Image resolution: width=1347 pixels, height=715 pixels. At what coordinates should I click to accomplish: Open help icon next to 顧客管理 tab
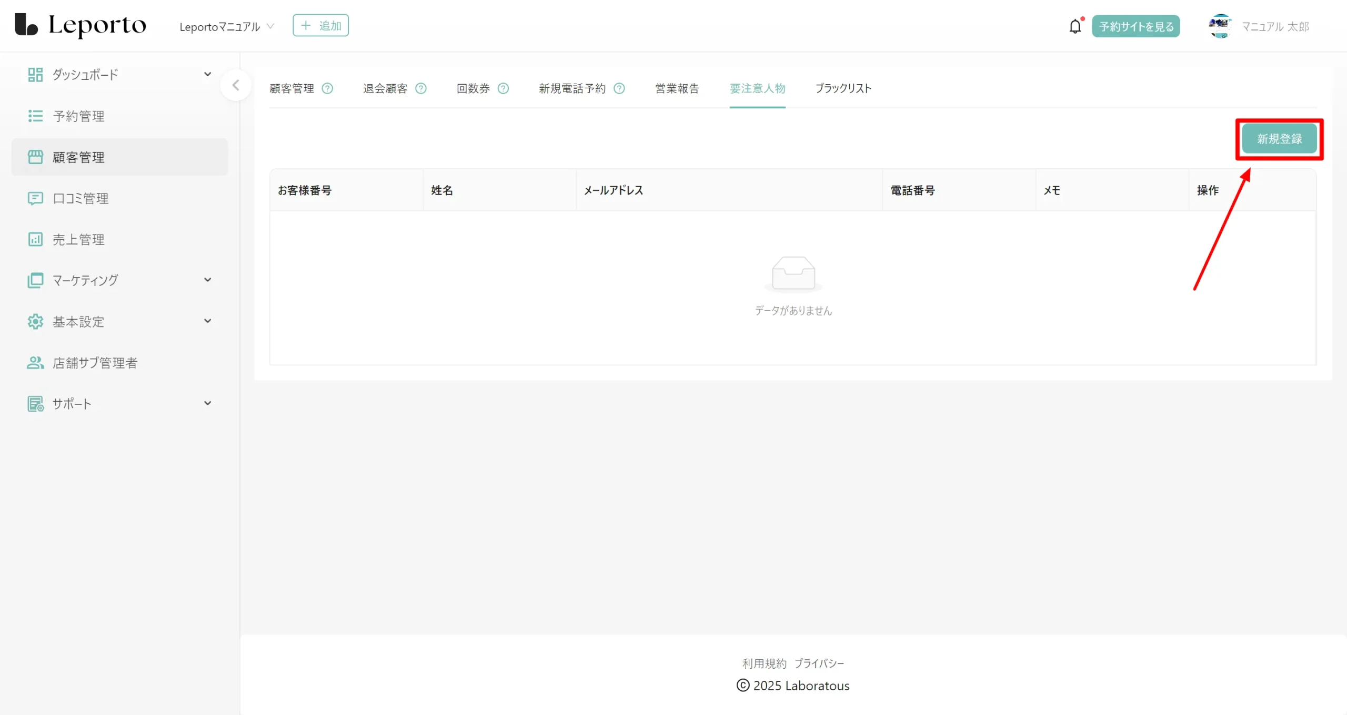coord(327,88)
